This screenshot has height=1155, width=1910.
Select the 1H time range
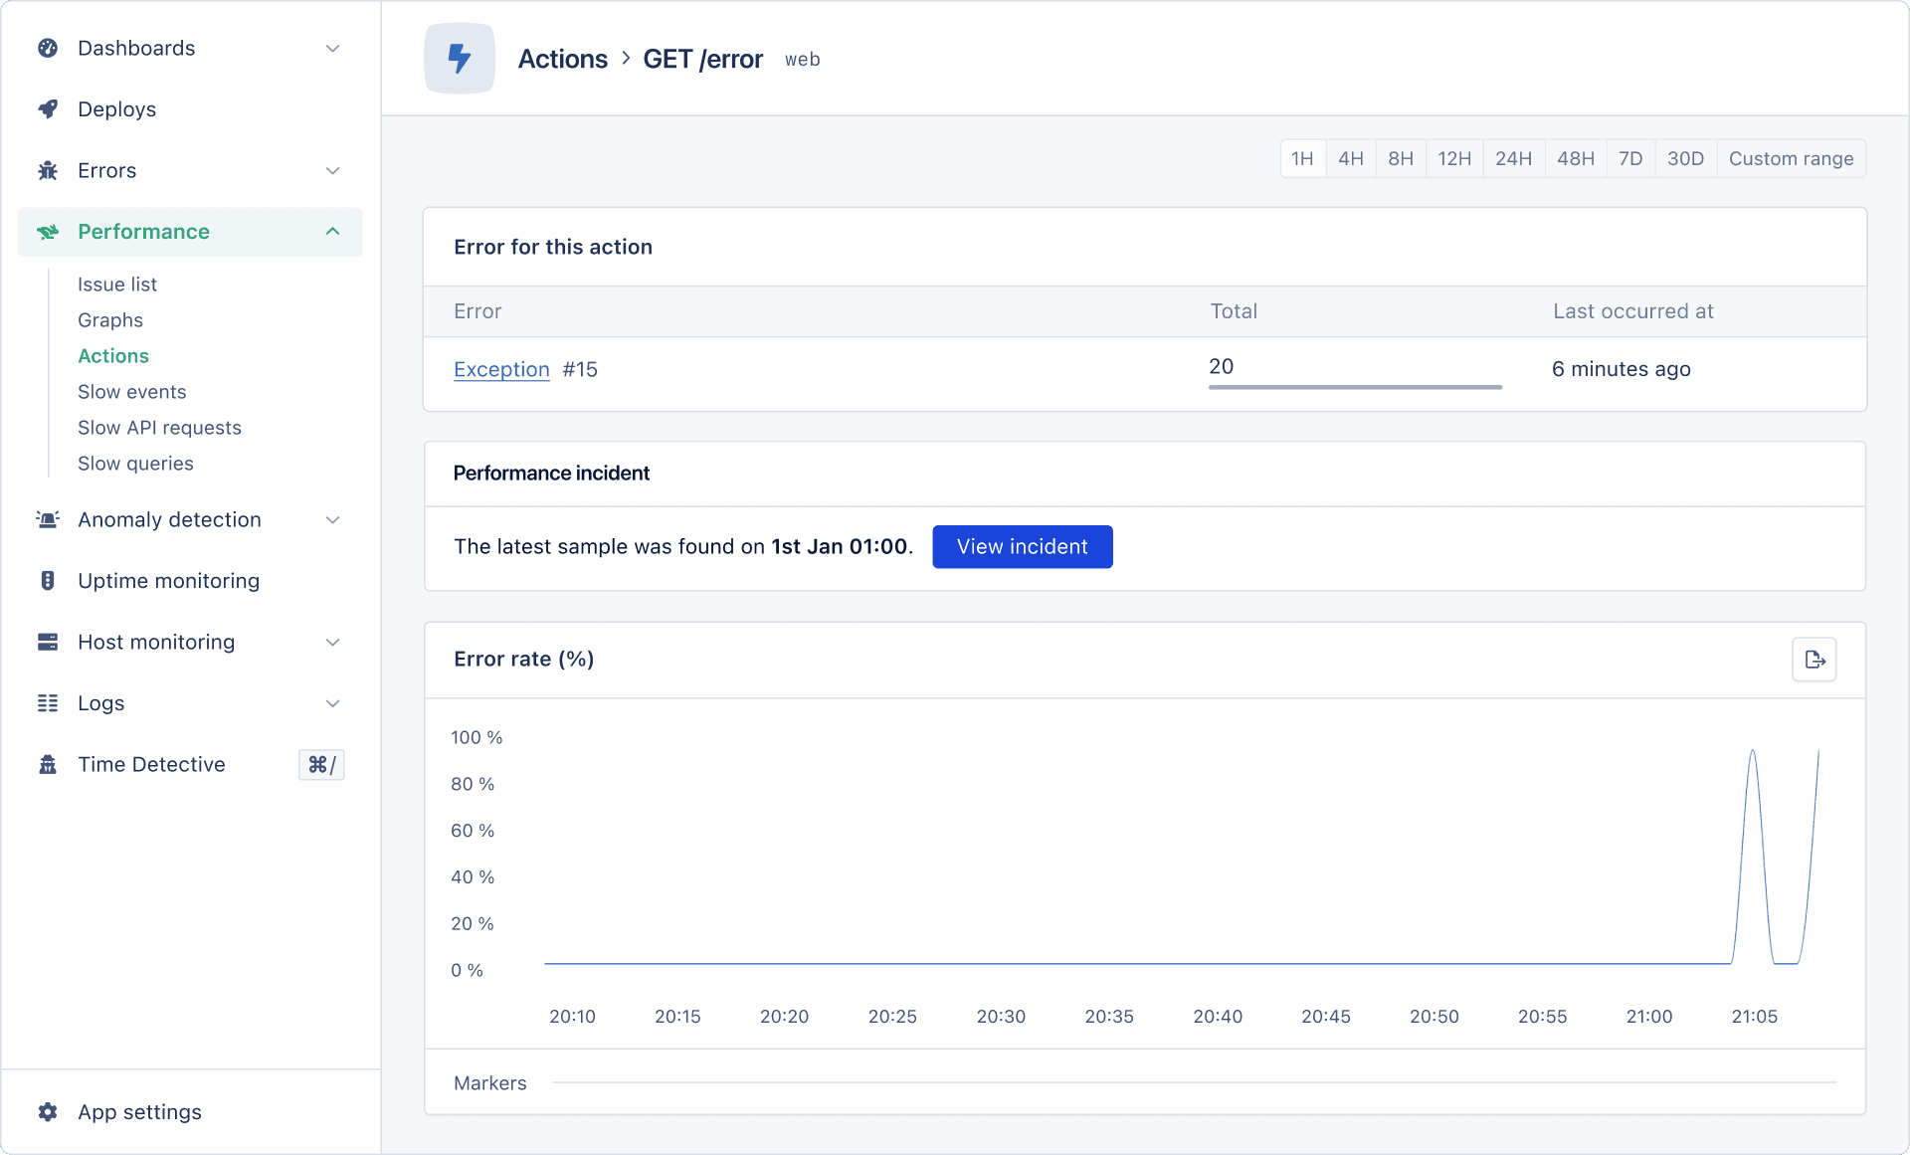pos(1302,158)
